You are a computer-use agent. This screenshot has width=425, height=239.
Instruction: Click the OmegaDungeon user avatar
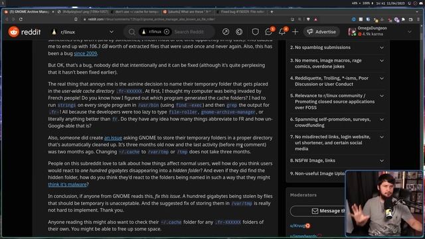click(x=352, y=32)
